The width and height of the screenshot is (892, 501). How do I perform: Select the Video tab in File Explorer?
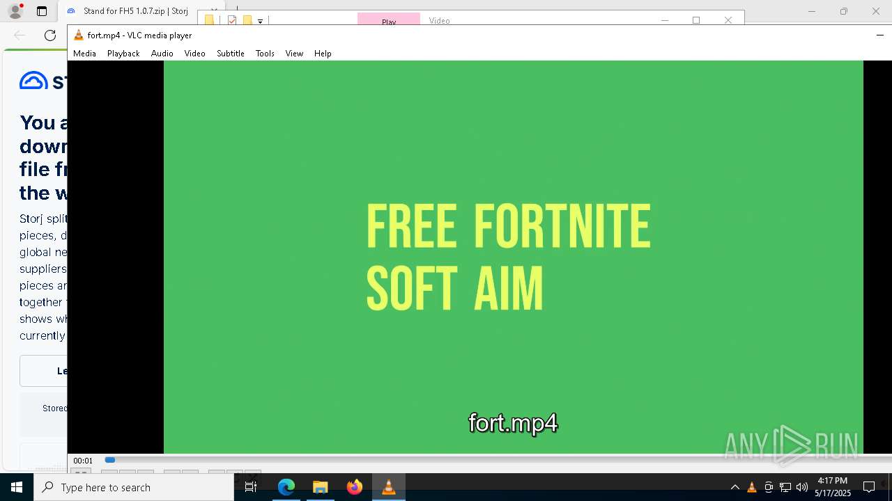(x=439, y=20)
